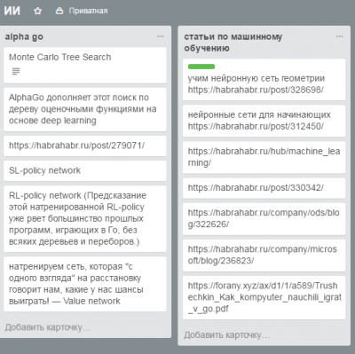Viewport: 355px width, 354px height.
Task: Click the ИИ board title
Action: [x=12, y=11]
